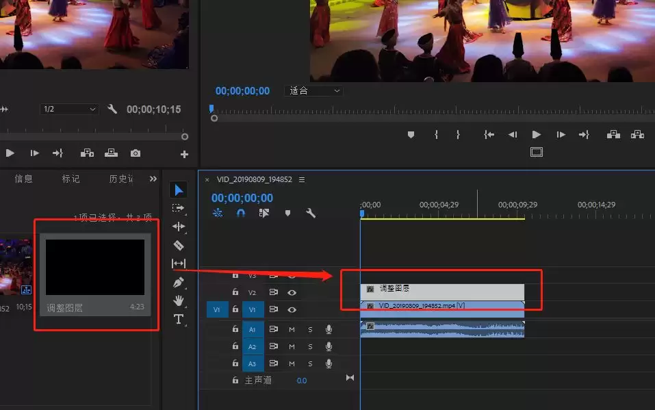
Task: Mark Out point in program monitor
Action: point(459,135)
